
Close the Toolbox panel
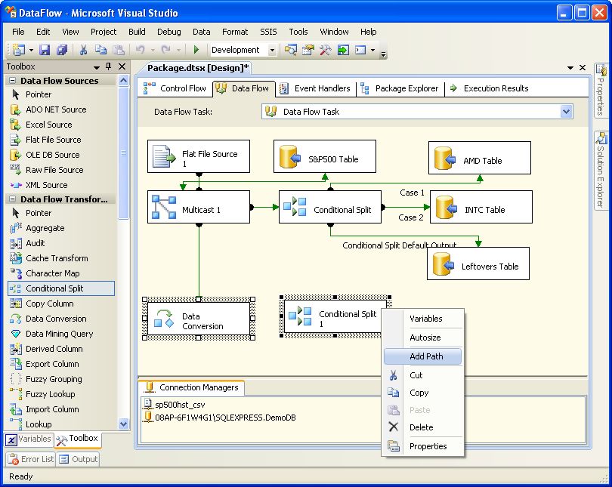(x=122, y=66)
